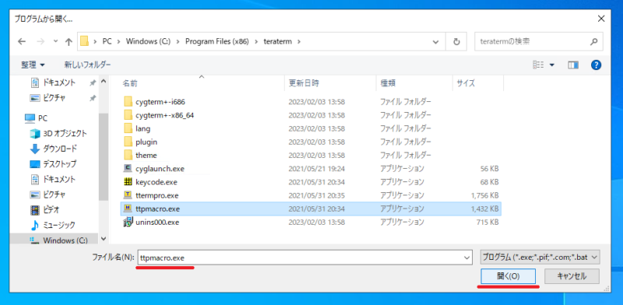Image resolution: width=623 pixels, height=305 pixels.
Task: Change the view layout icon
Action: coord(538,65)
